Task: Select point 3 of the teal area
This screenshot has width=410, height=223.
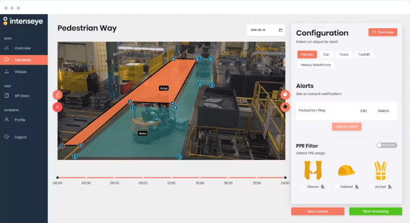Action: [180, 157]
